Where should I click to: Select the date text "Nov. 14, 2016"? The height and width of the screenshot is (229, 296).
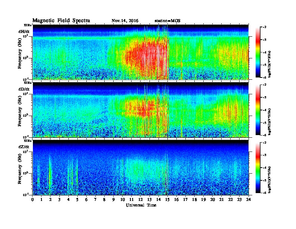click(125, 21)
